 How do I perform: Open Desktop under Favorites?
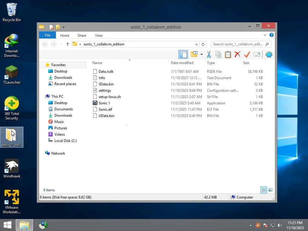pyautogui.click(x=61, y=71)
